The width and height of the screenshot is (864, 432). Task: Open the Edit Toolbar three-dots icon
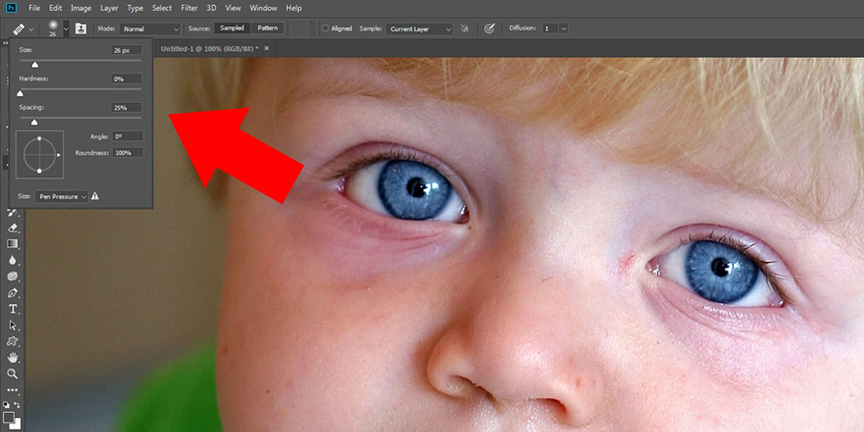(13, 391)
